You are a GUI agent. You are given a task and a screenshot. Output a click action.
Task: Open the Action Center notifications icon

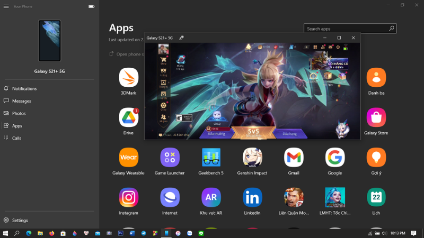(413, 233)
